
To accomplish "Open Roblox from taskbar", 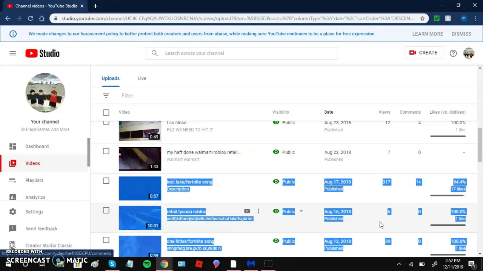I will pos(199,264).
